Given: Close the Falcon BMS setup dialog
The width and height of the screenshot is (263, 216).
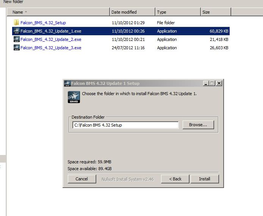Looking at the screenshot, I should click(219, 83).
